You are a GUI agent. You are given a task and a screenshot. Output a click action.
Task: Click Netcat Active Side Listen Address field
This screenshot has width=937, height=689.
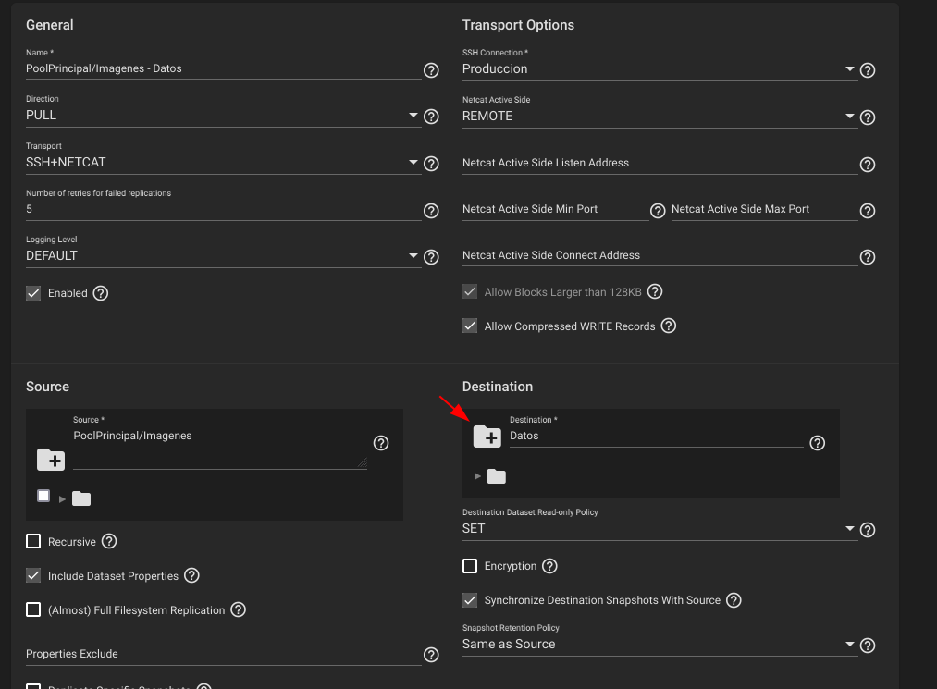(x=660, y=163)
